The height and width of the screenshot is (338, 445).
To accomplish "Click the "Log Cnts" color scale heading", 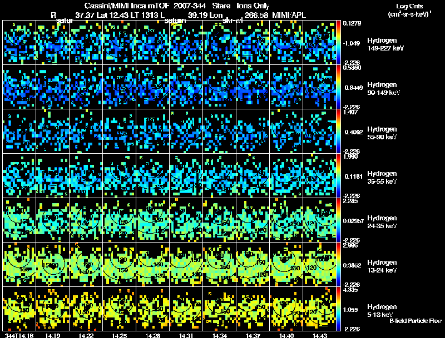I will [409, 6].
